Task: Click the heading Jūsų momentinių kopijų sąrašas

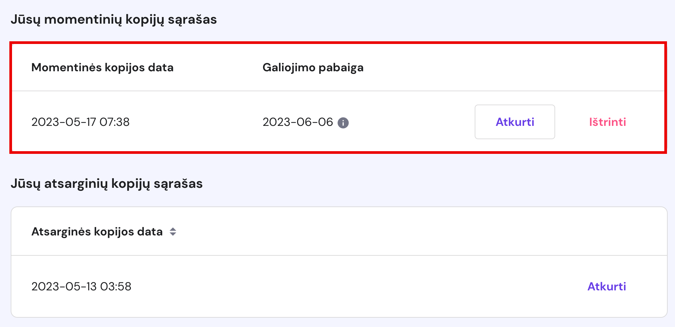Action: (114, 20)
